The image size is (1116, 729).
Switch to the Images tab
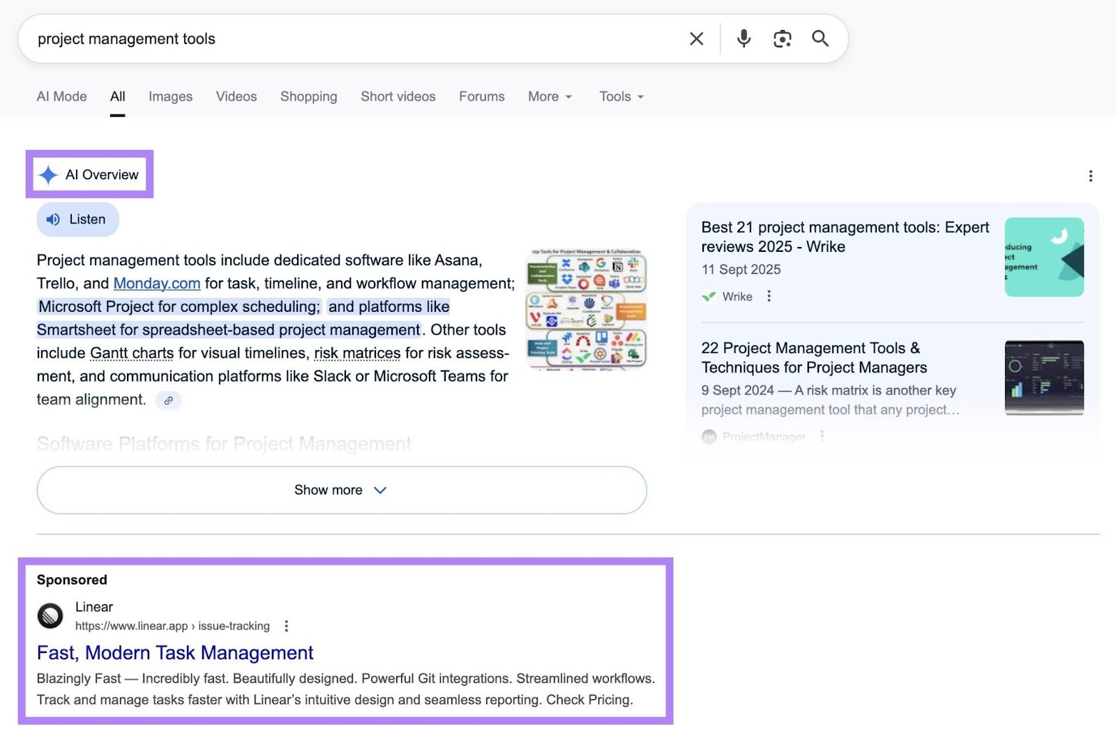point(169,96)
